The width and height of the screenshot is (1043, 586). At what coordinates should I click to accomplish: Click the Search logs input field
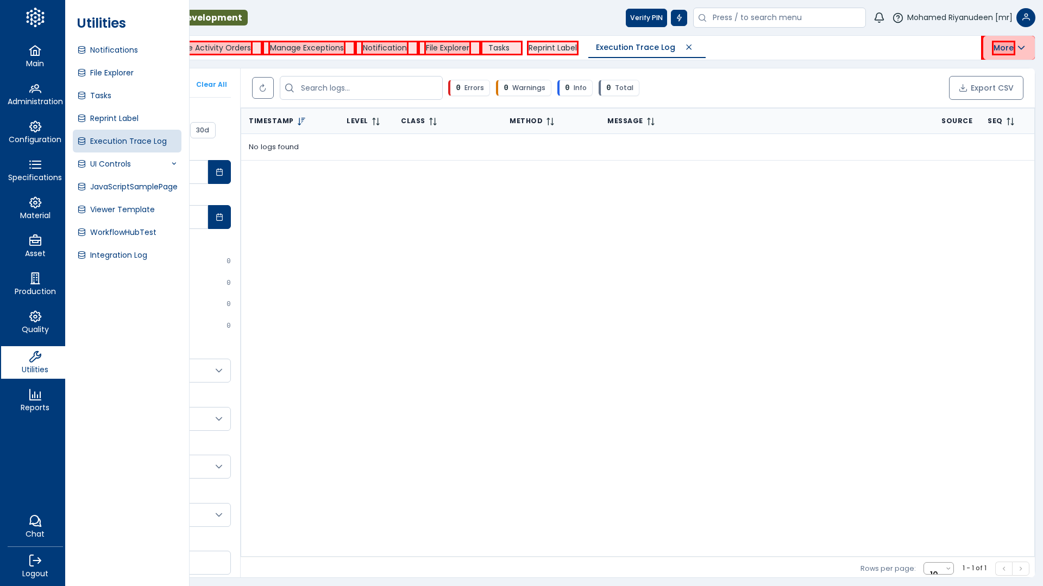pos(369,88)
